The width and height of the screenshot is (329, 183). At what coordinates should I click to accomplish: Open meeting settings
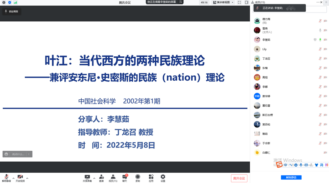[163, 178]
